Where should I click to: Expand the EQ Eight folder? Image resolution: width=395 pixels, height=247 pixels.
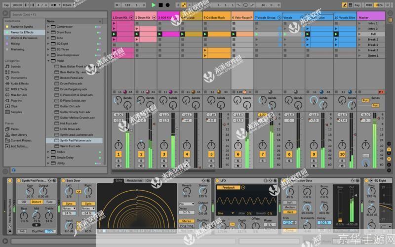click(x=48, y=43)
